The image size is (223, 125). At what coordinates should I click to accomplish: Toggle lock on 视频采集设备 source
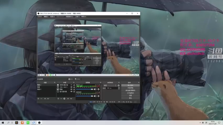click(74, 85)
